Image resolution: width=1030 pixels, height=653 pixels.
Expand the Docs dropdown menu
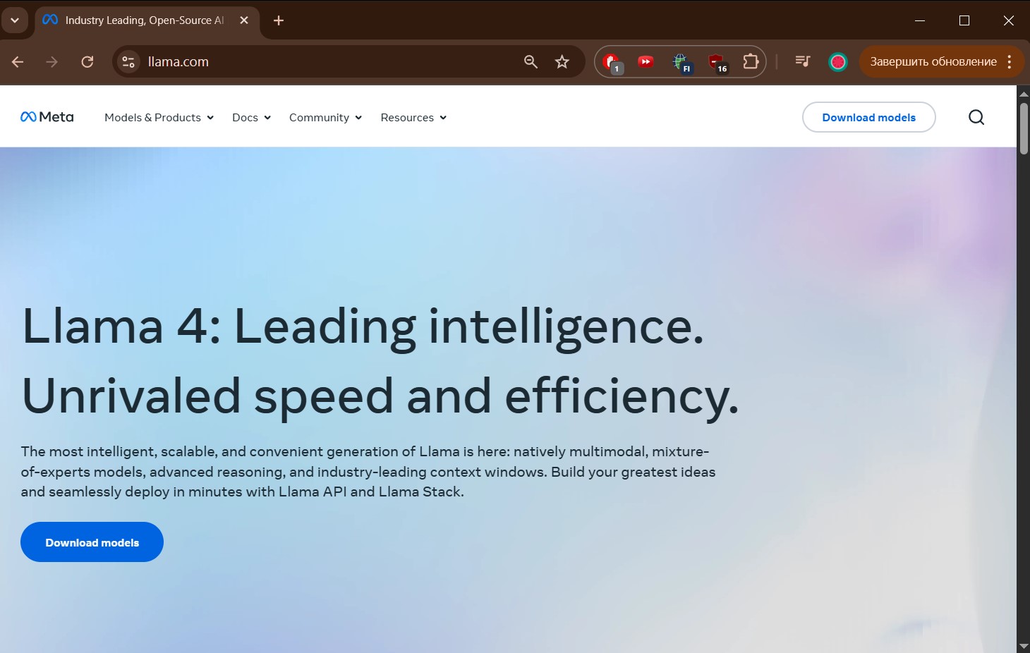point(251,118)
